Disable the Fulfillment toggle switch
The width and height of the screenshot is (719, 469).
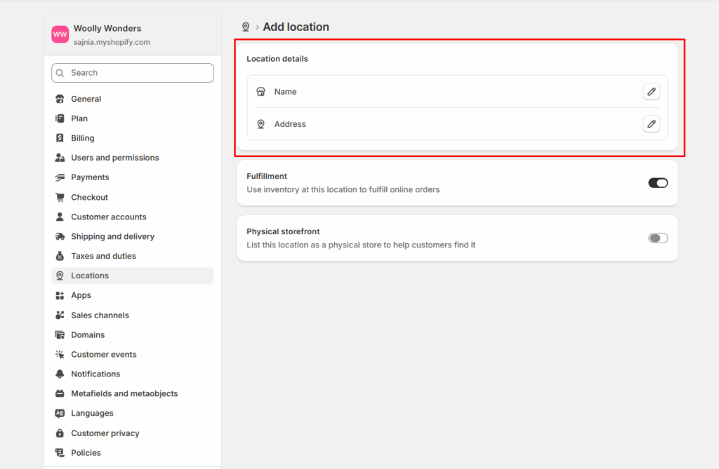[x=658, y=183]
